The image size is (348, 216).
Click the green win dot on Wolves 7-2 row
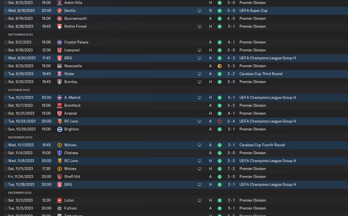(x=219, y=169)
